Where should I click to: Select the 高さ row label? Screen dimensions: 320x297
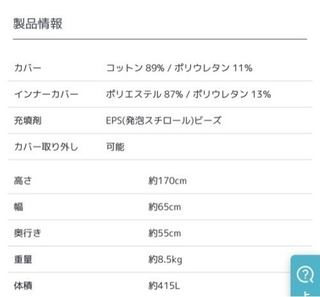click(23, 181)
